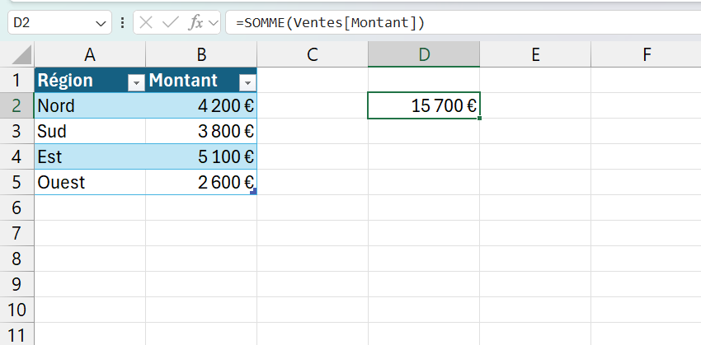The image size is (701, 345).
Task: Select column E header
Action: 535,54
